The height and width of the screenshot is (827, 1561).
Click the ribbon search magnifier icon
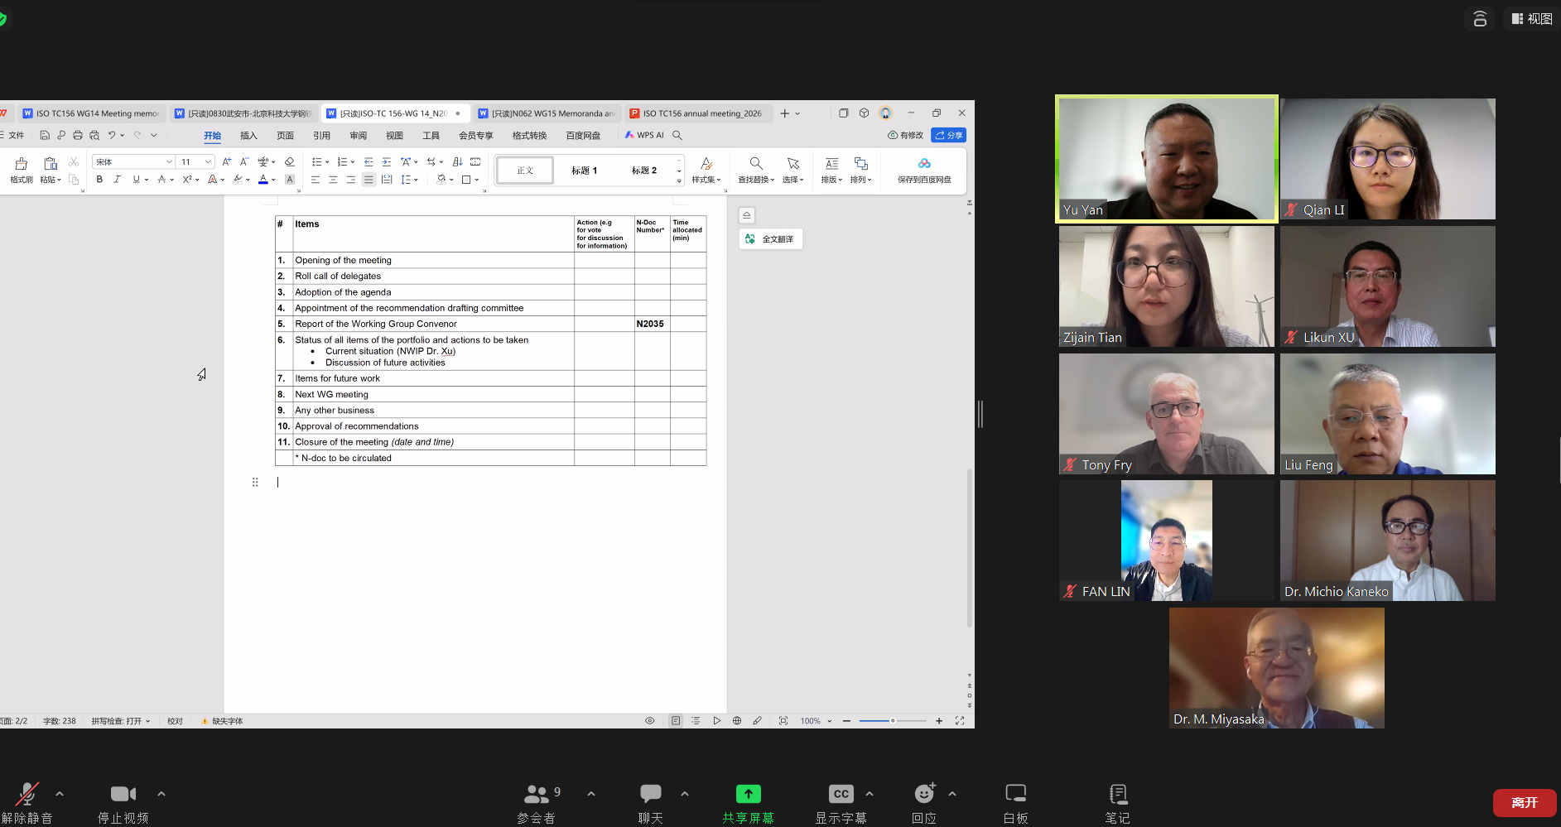(677, 135)
